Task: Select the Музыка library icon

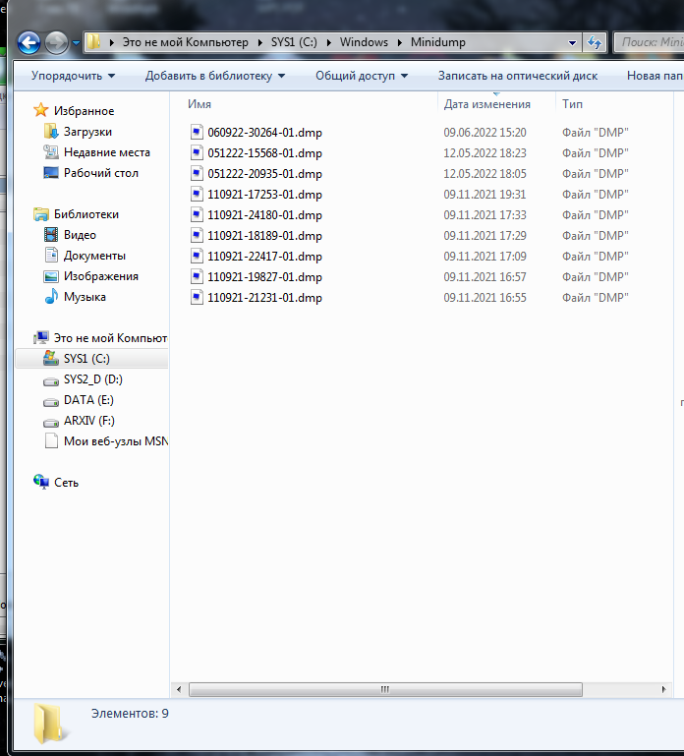Action: coord(52,297)
